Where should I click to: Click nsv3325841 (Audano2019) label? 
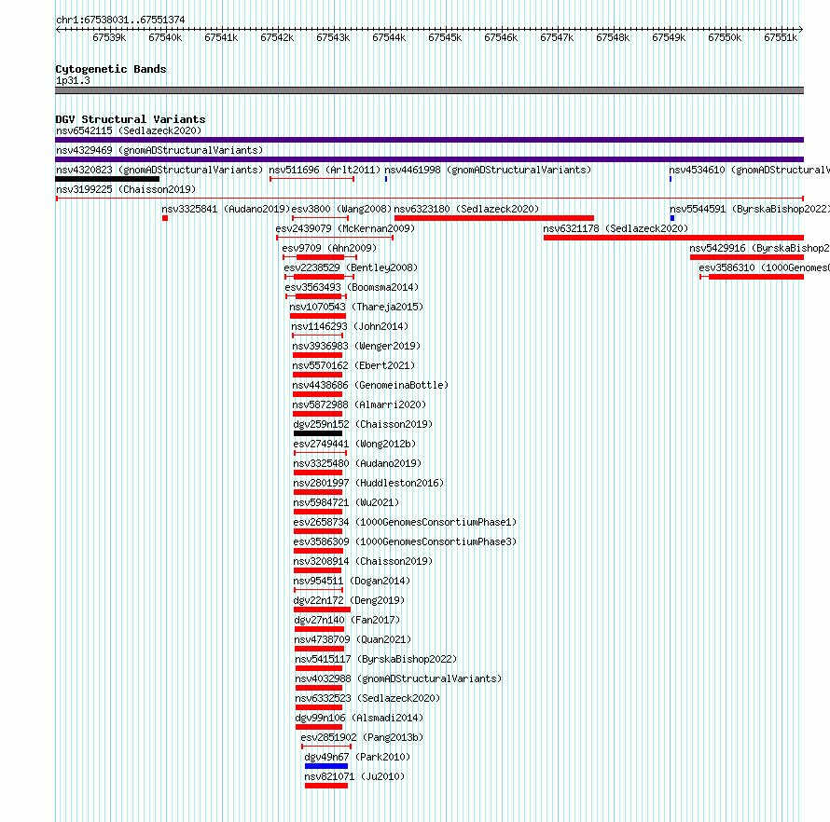pyautogui.click(x=226, y=209)
